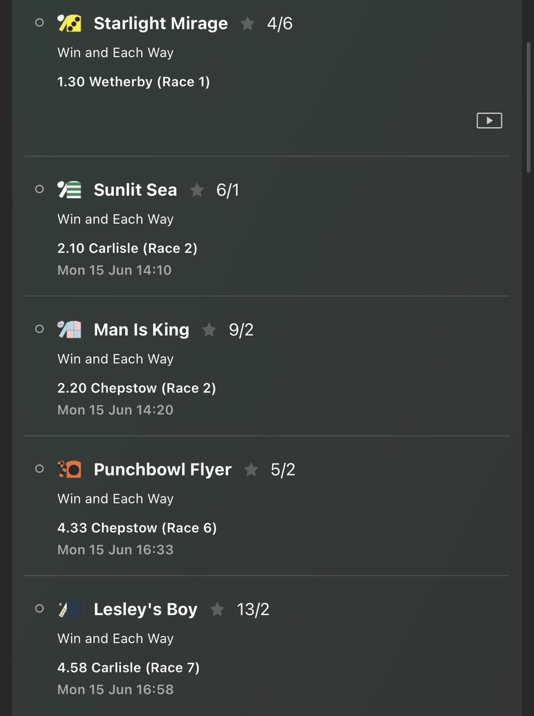534x716 pixels.
Task: Select the Starlight Mirage radio circle
Action: pos(39,23)
